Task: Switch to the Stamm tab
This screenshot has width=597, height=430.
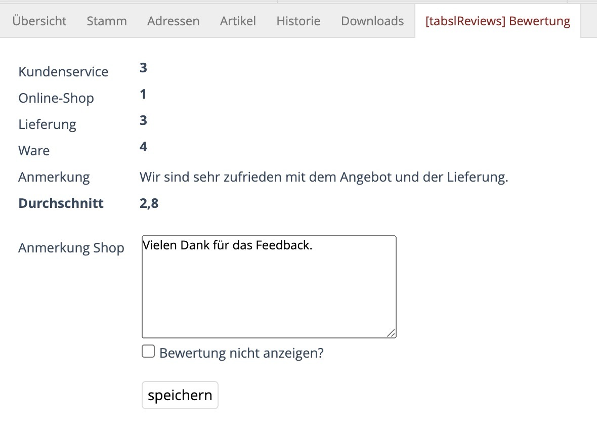Action: 107,21
